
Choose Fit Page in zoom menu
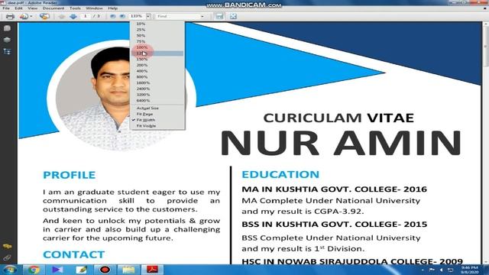[157, 114]
